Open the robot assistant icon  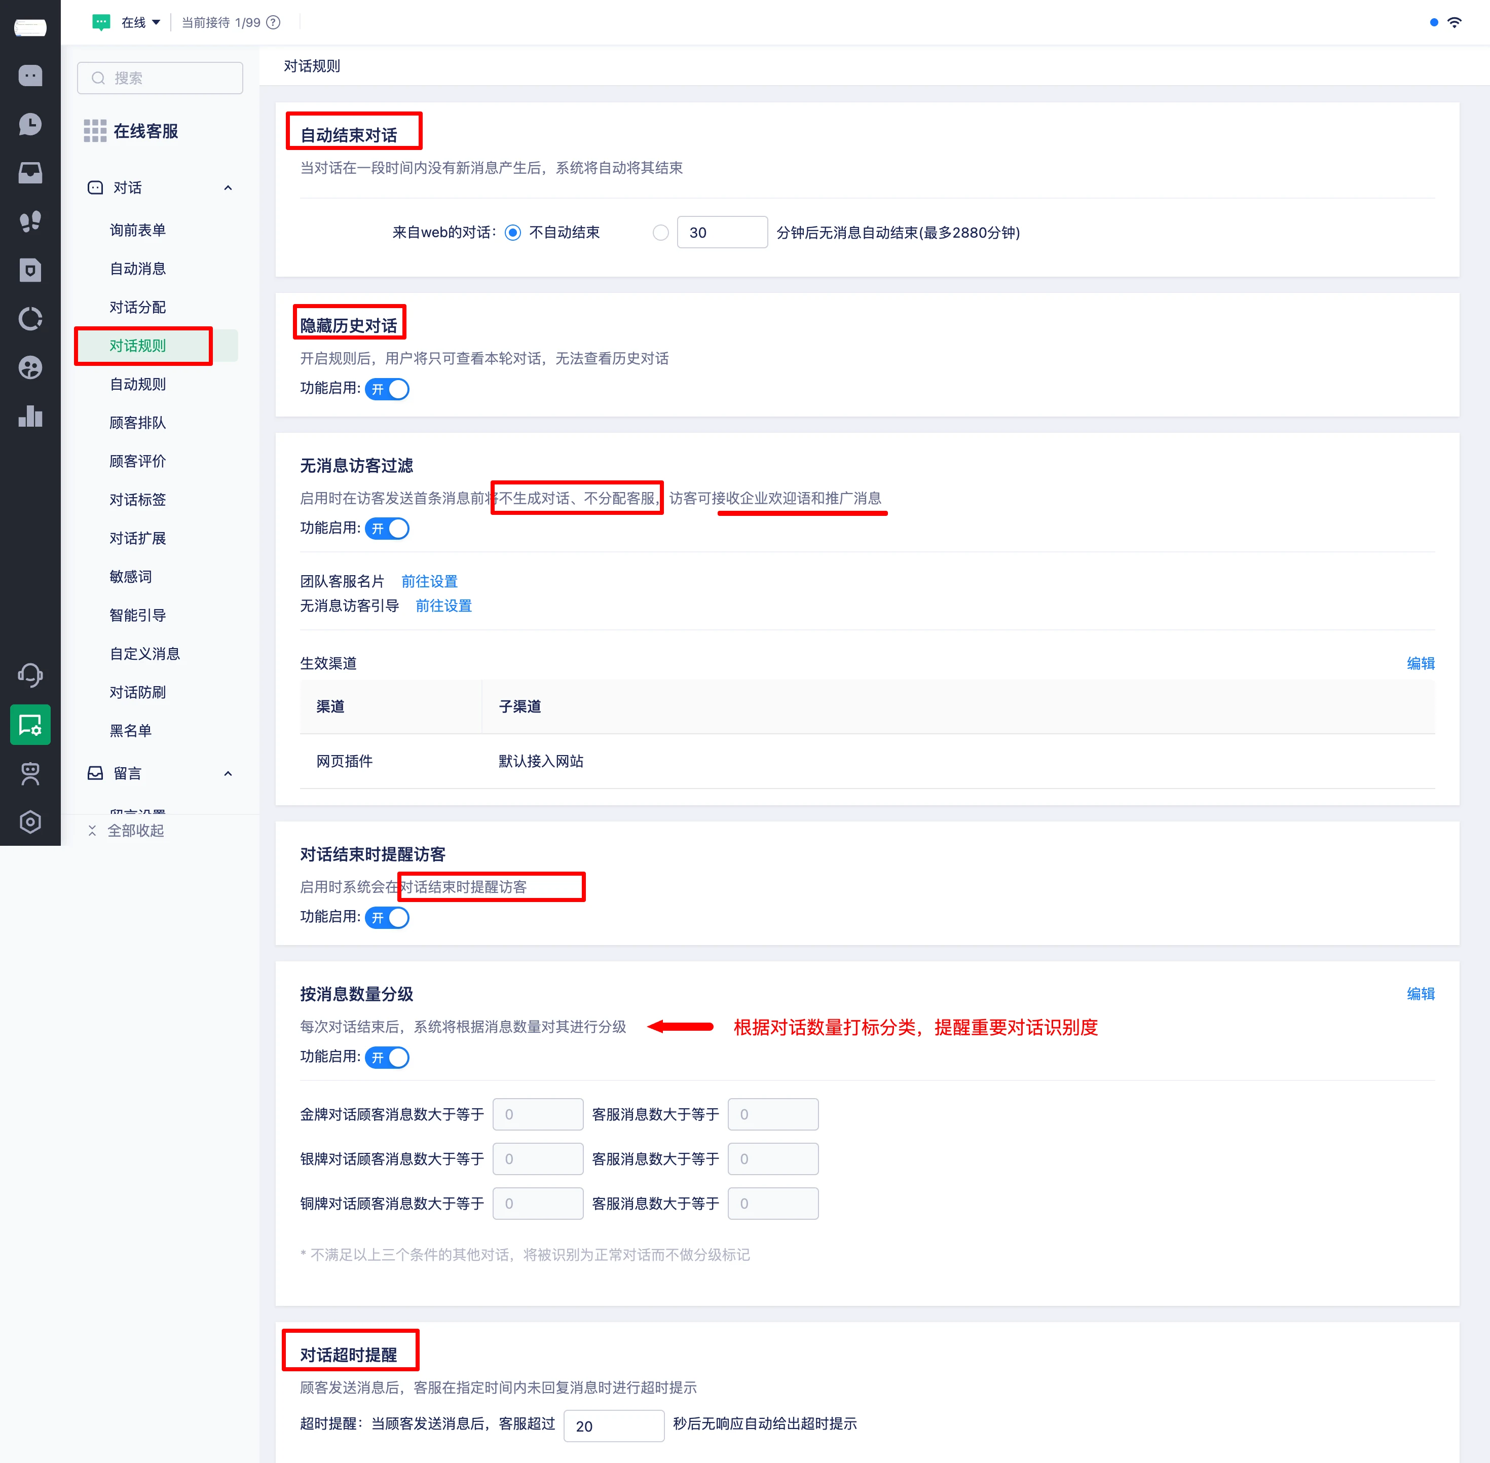30,773
